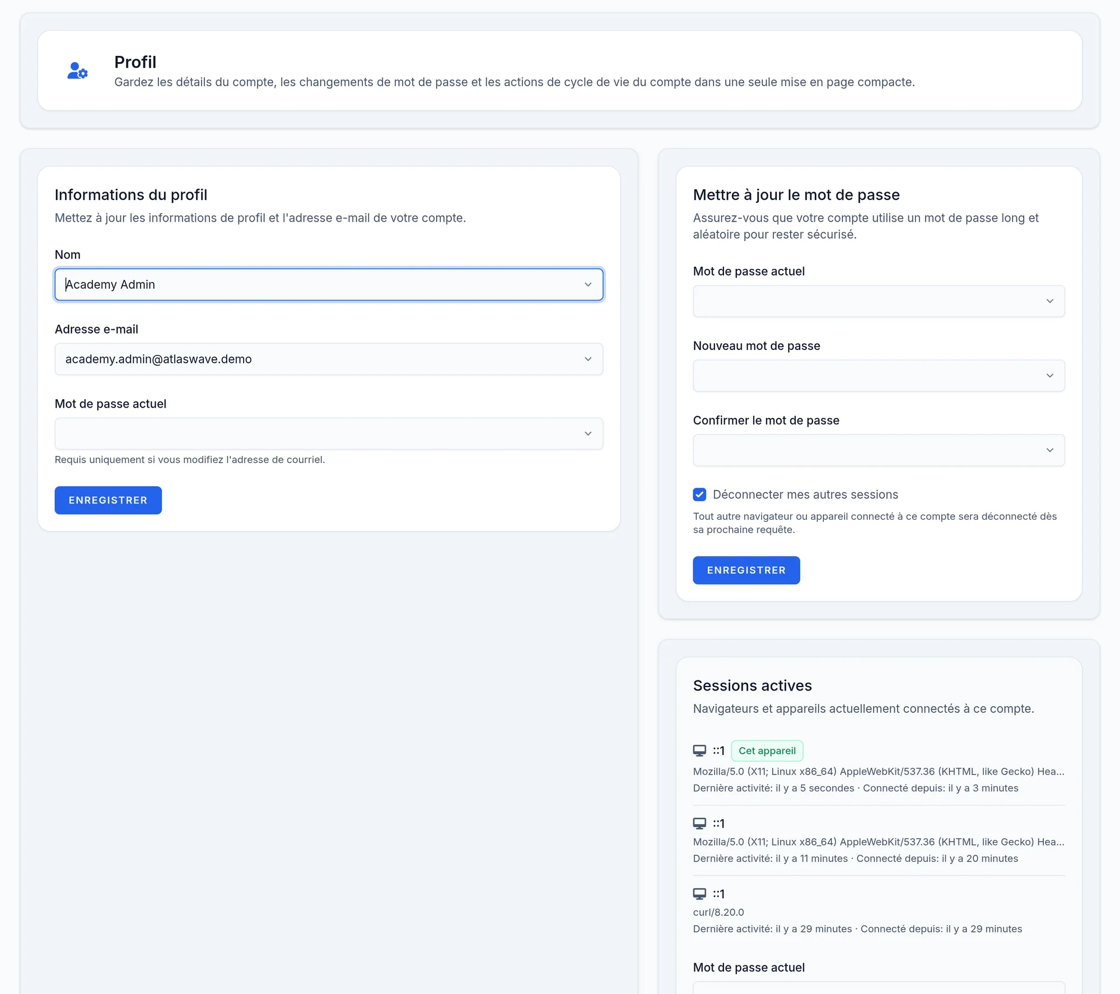Open chevron in Nouveau mot de passe field
The image size is (1120, 994).
pyautogui.click(x=1050, y=376)
